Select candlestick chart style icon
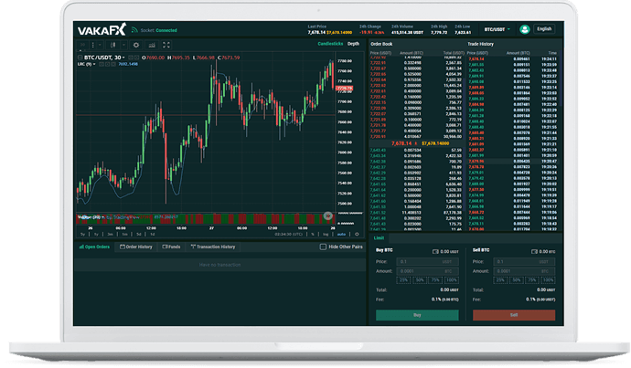The width and height of the screenshot is (631, 368). pos(113,45)
